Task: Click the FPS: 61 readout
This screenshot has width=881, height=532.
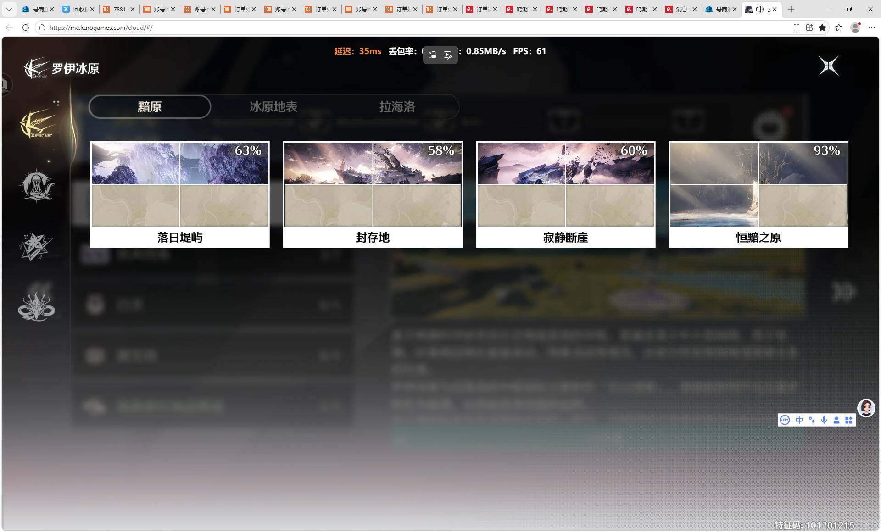Action: coord(530,51)
